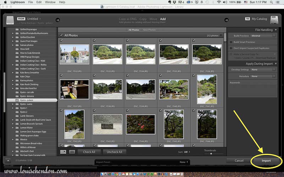The height and width of the screenshot is (177, 284).
Task: Uncheck photo DSC_7544.JPG checkbox
Action: coord(127,110)
